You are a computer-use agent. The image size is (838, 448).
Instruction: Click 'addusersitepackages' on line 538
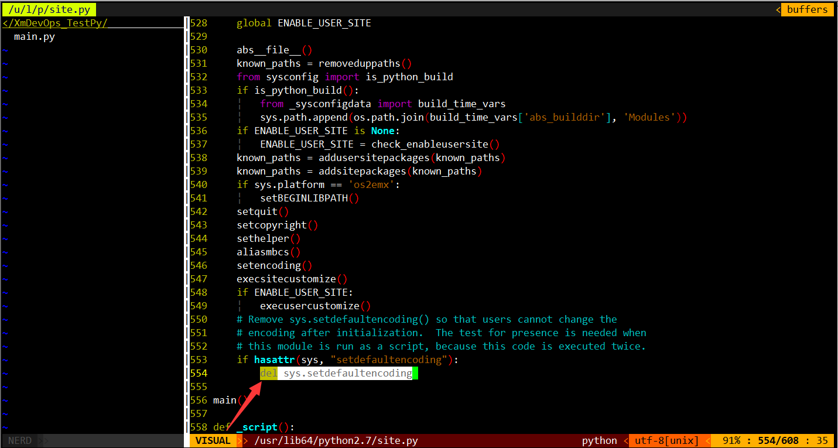(x=374, y=158)
